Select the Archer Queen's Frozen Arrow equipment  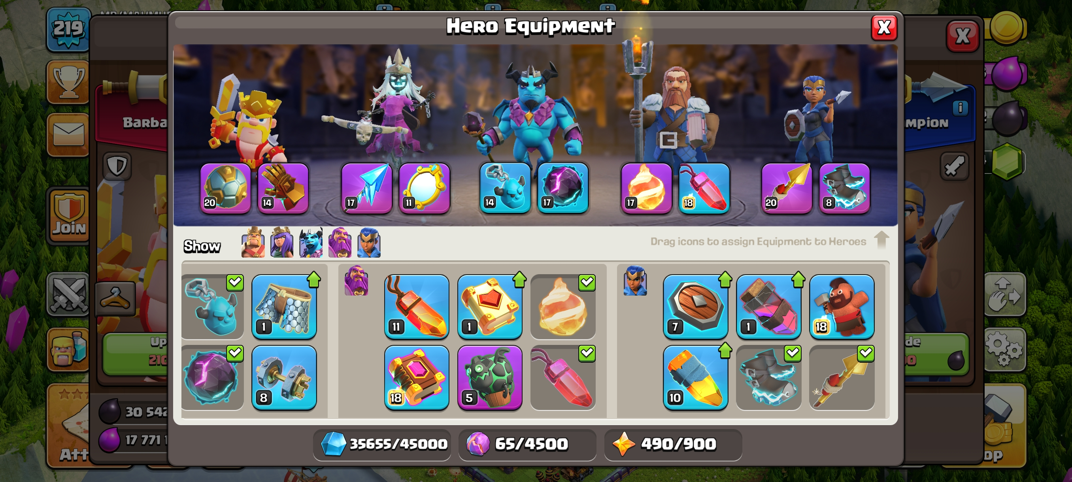coord(366,188)
